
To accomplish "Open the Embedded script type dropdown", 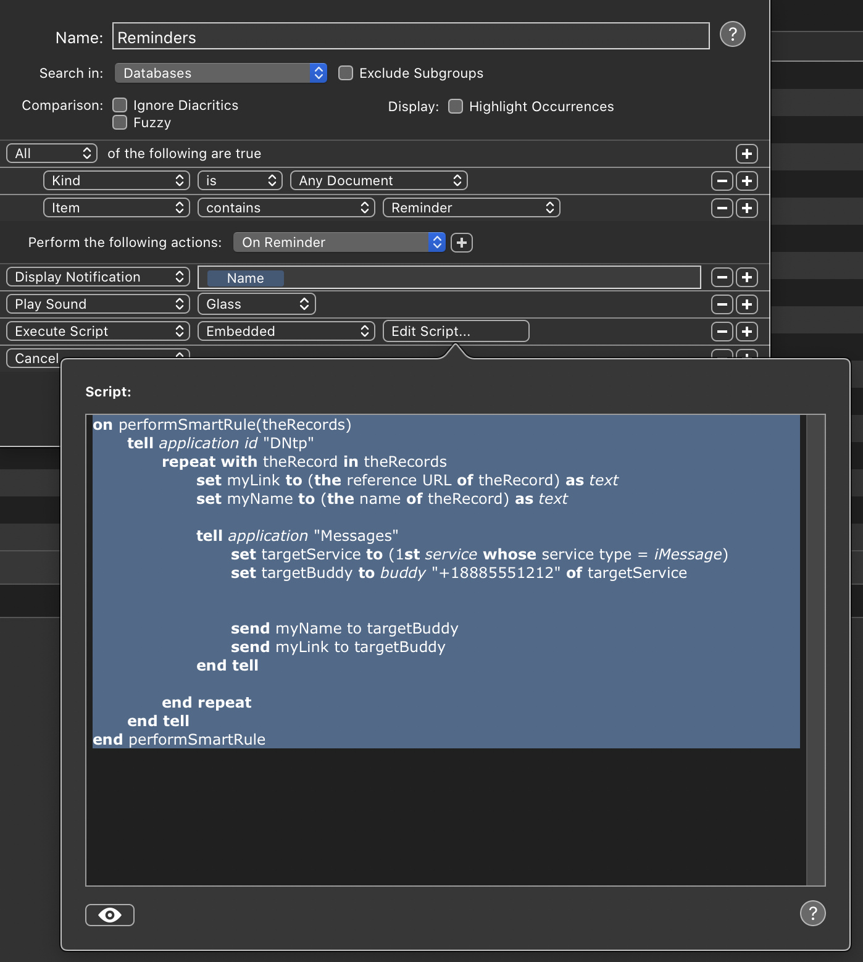I will [286, 331].
